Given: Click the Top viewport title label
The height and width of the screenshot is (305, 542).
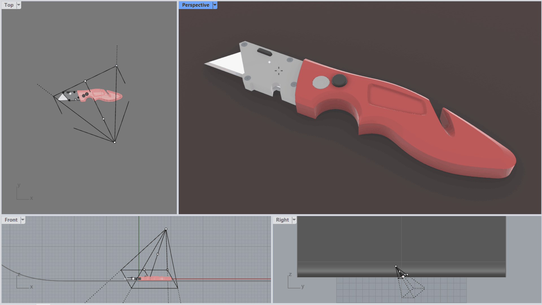Looking at the screenshot, I should tap(9, 5).
